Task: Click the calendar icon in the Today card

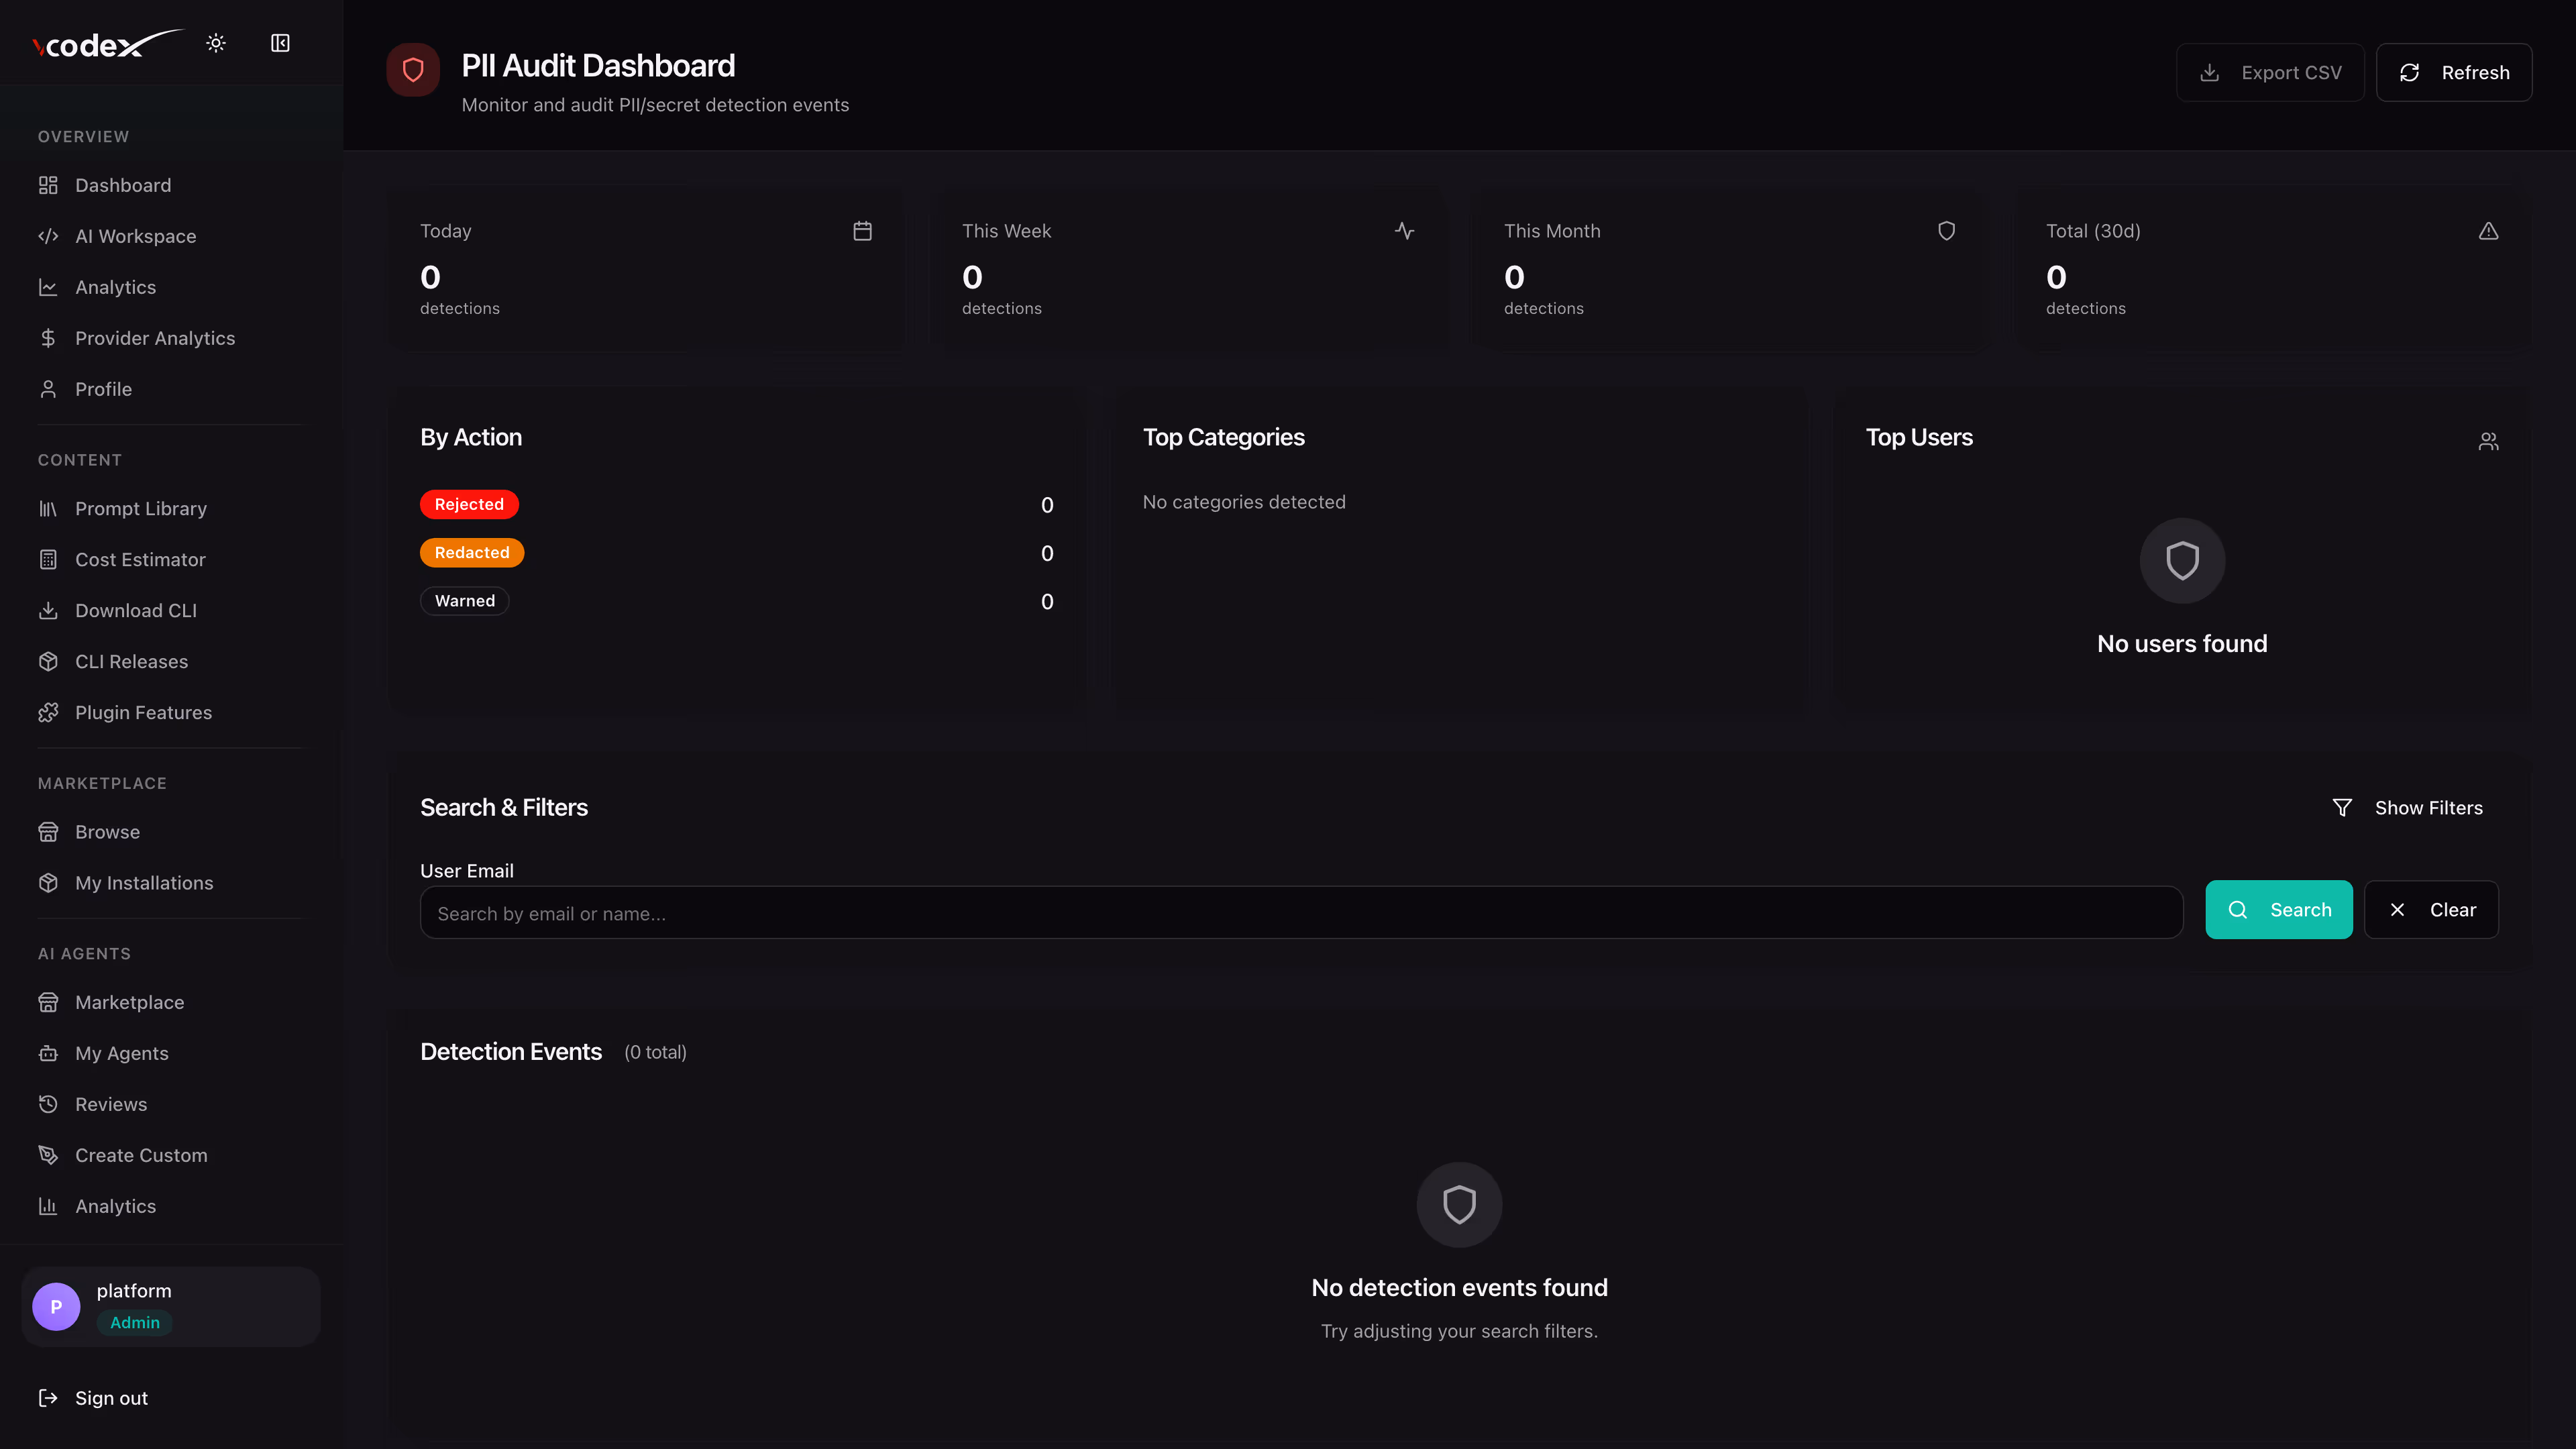Action: 862,231
